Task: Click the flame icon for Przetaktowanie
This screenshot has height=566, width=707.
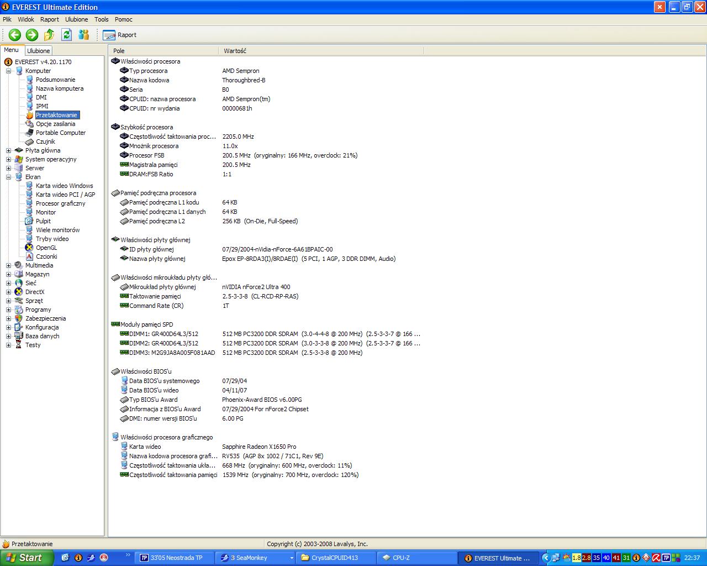Action: pos(29,115)
